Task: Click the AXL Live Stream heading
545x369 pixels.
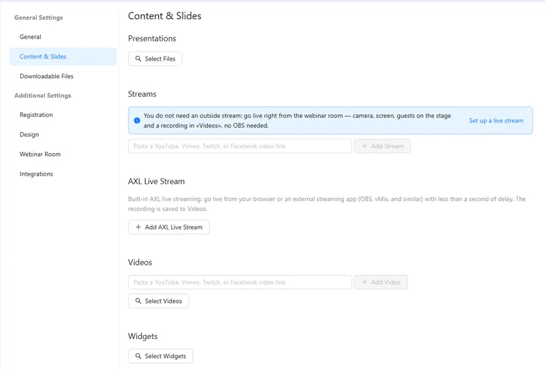Action: pyautogui.click(x=157, y=181)
